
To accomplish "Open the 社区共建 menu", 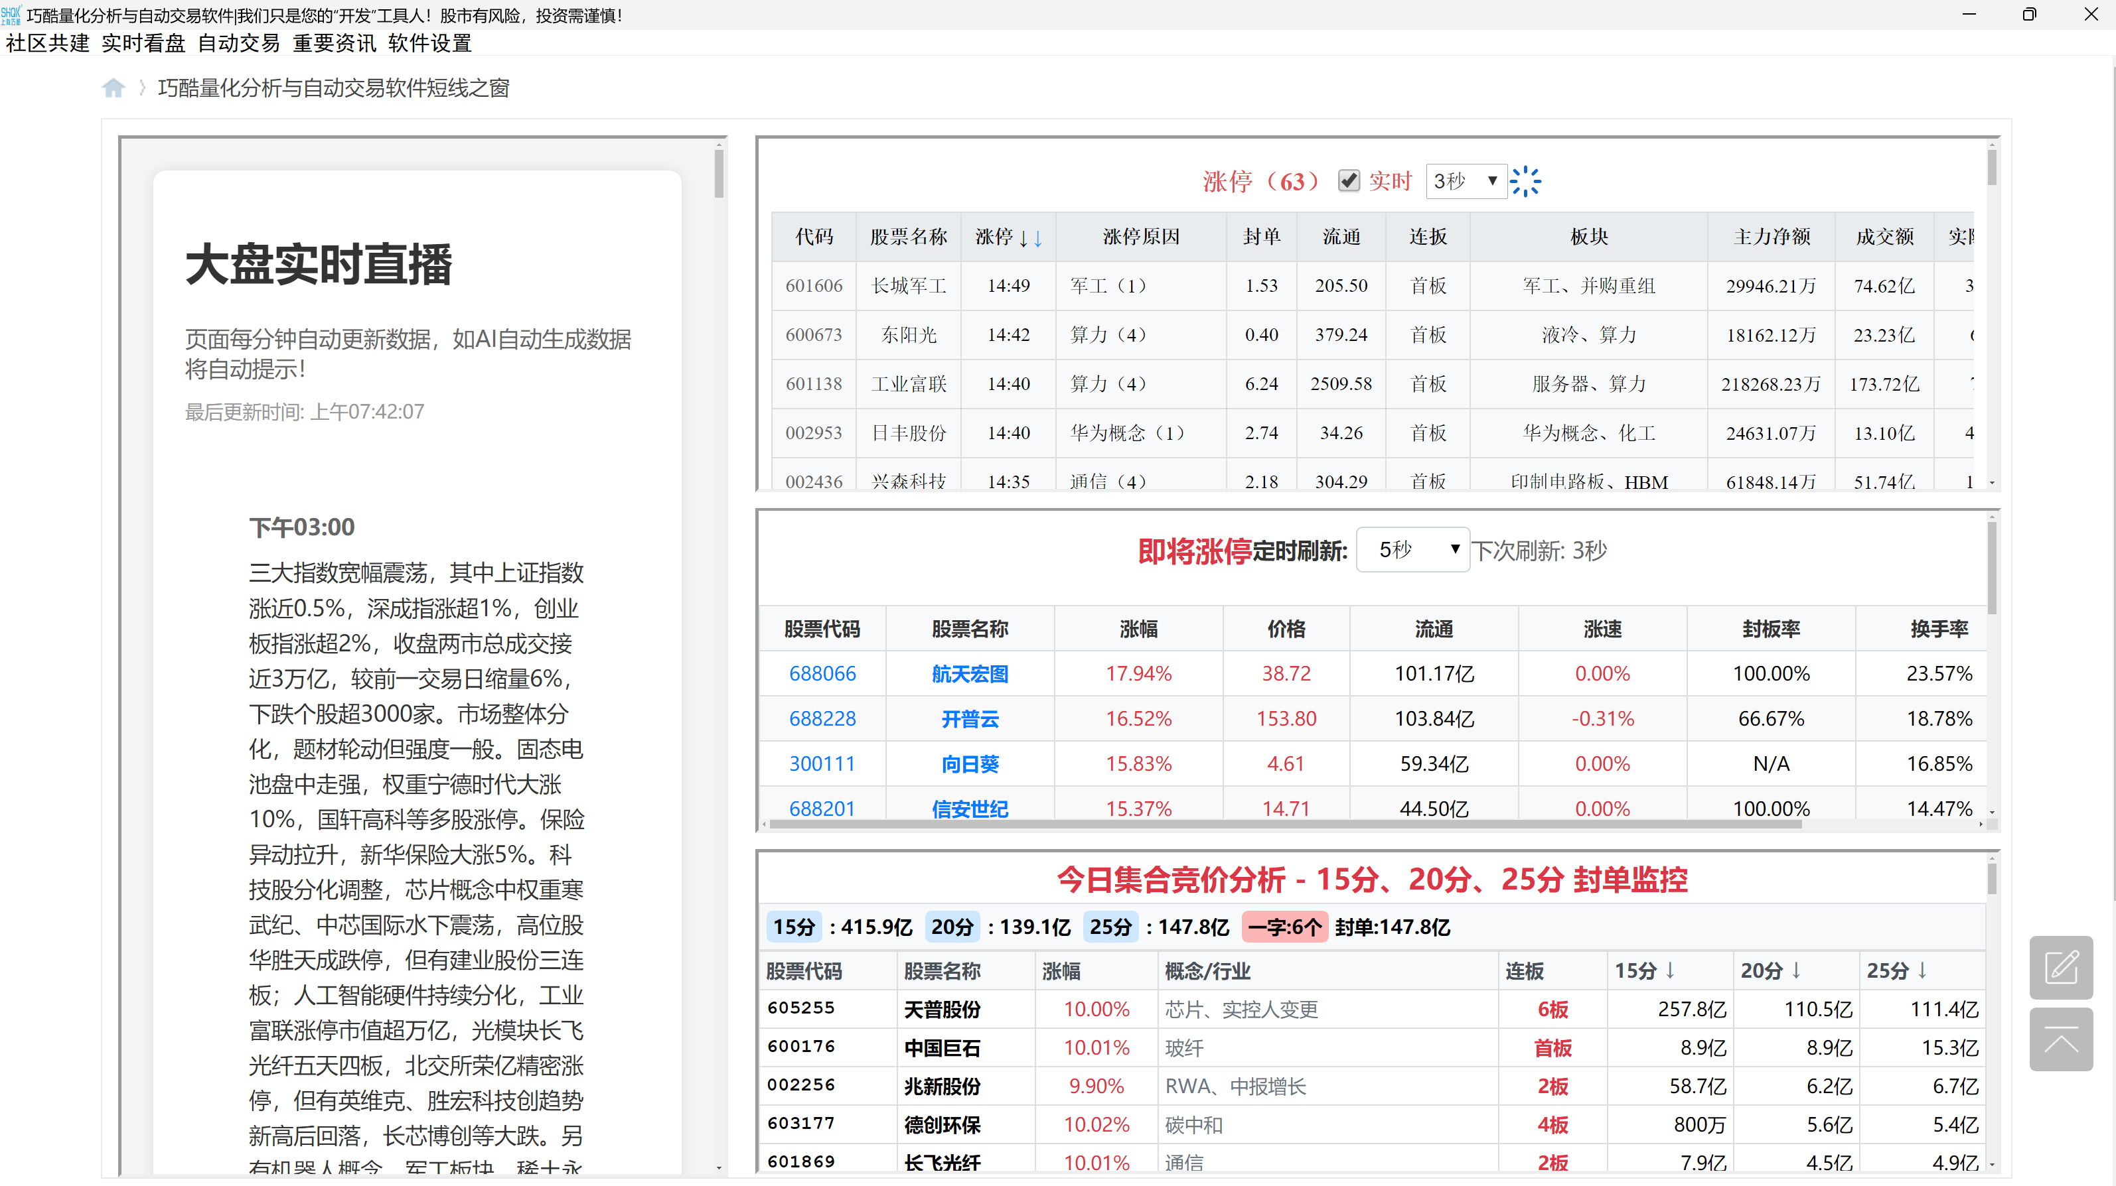I will pos(48,44).
